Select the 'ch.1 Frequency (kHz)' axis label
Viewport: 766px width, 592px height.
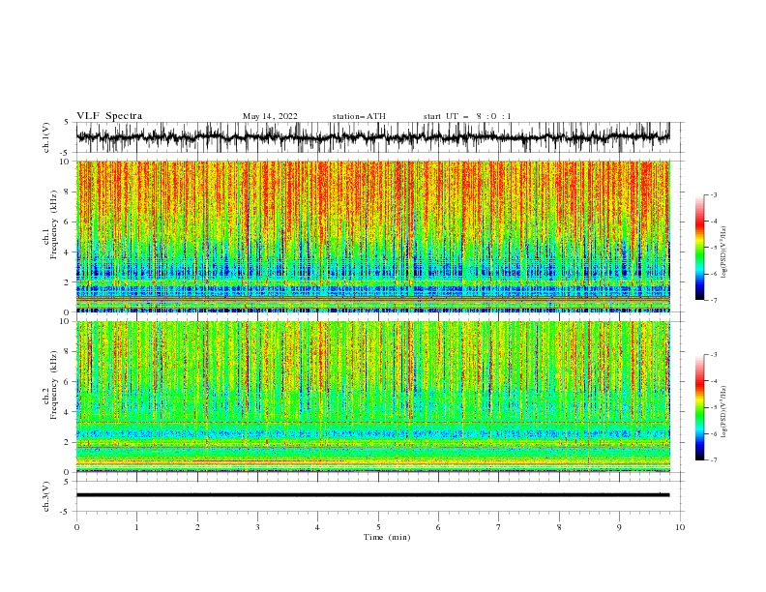tap(50, 224)
